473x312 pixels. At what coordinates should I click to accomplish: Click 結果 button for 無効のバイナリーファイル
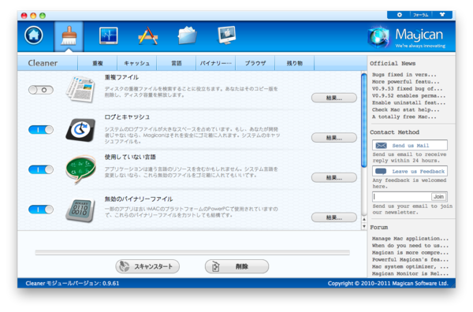click(x=334, y=217)
